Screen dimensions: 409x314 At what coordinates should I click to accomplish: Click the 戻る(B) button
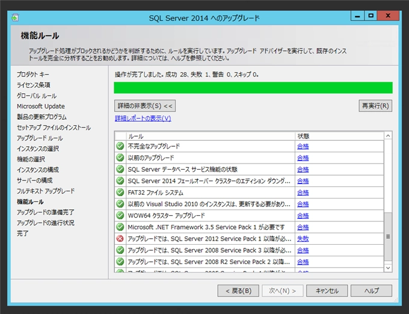pyautogui.click(x=238, y=291)
